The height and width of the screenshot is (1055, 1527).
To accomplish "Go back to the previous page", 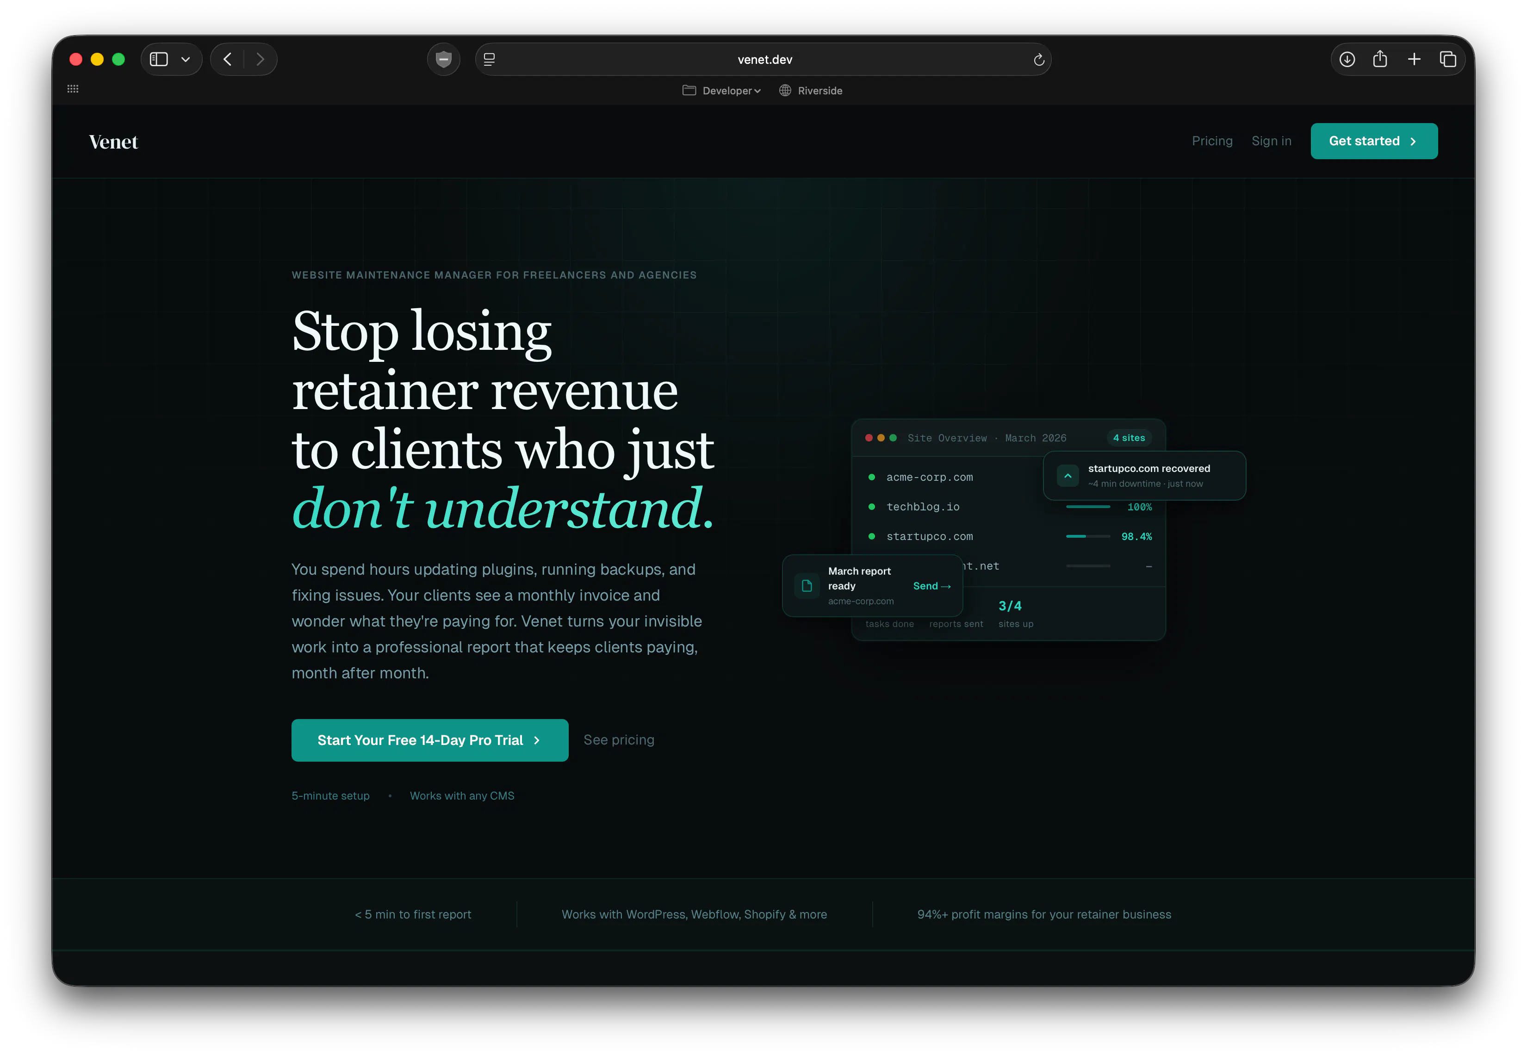I will tap(227, 60).
